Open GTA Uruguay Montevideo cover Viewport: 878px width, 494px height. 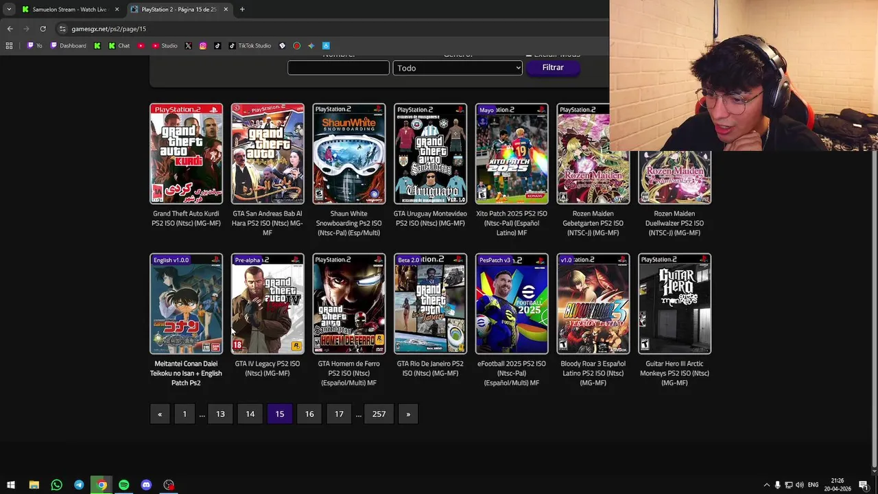point(430,154)
